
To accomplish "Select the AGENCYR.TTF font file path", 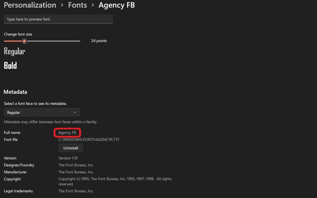I will pos(89,140).
